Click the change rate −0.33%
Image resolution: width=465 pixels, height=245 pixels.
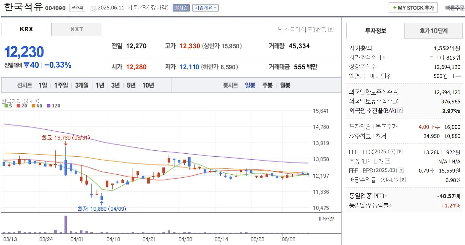pyautogui.click(x=58, y=65)
